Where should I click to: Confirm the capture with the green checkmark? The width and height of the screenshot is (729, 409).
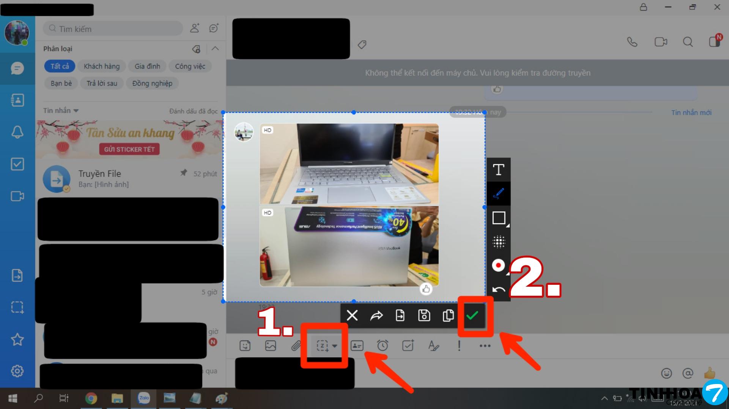[472, 315]
